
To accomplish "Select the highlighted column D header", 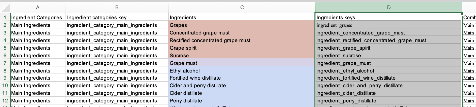I will point(389,7).
